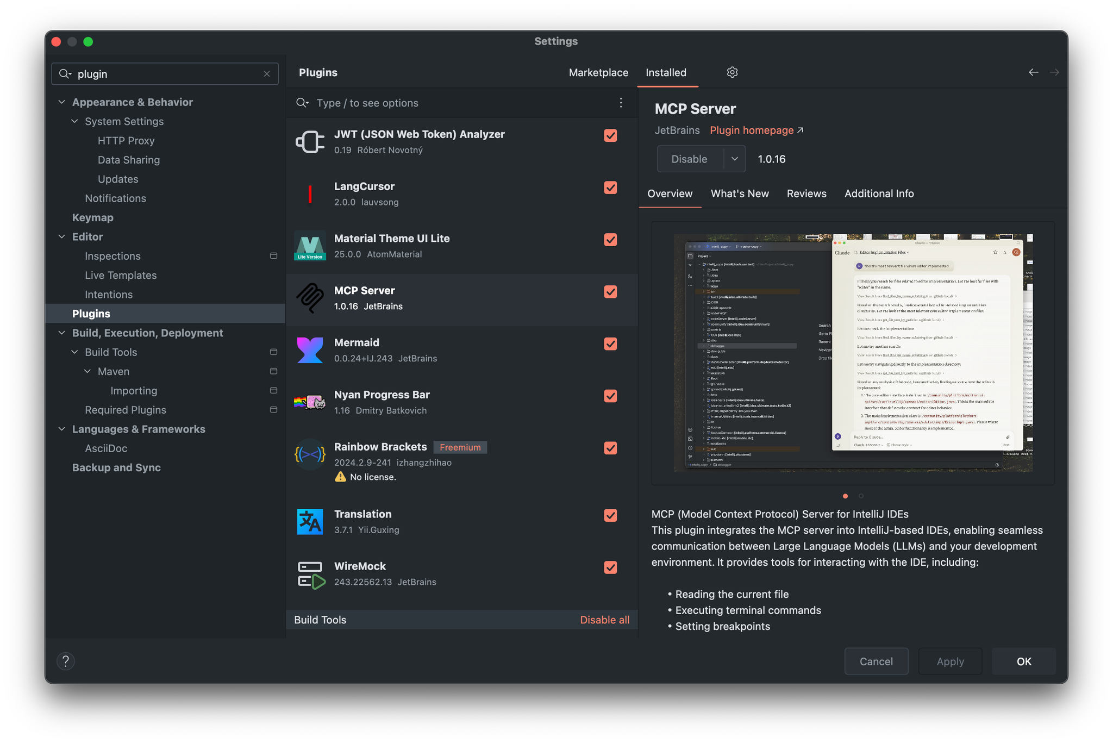Screen dimensions: 1113x743
Task: Focus the settings search field
Action: (165, 74)
